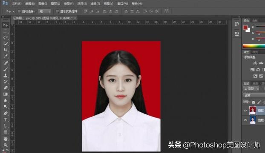Select the Rectangular Marquee tool
The width and height of the screenshot is (265, 153).
coord(6,31)
